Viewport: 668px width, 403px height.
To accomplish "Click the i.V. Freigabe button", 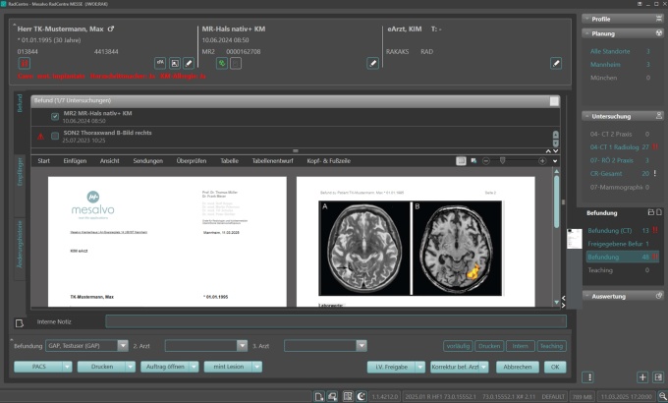I will pos(392,367).
